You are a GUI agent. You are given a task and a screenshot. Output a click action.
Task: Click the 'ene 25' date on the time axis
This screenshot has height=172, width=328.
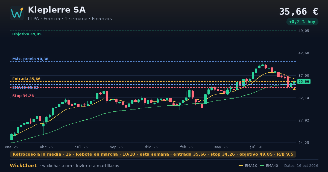[x=11, y=147]
